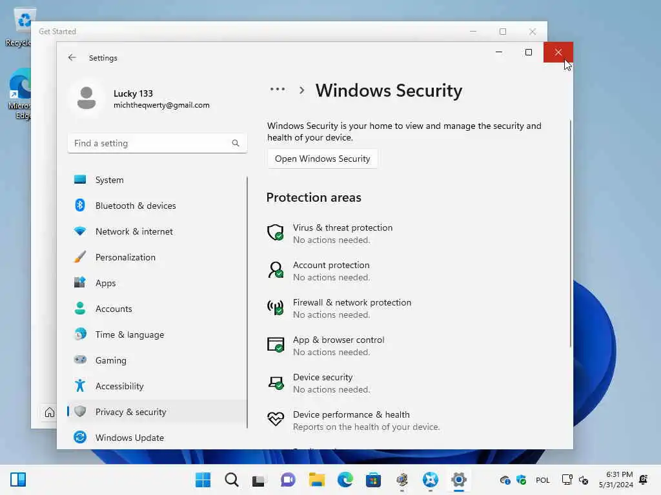This screenshot has width=661, height=495.
Task: Go back with the Settings back arrow
Action: pyautogui.click(x=72, y=57)
